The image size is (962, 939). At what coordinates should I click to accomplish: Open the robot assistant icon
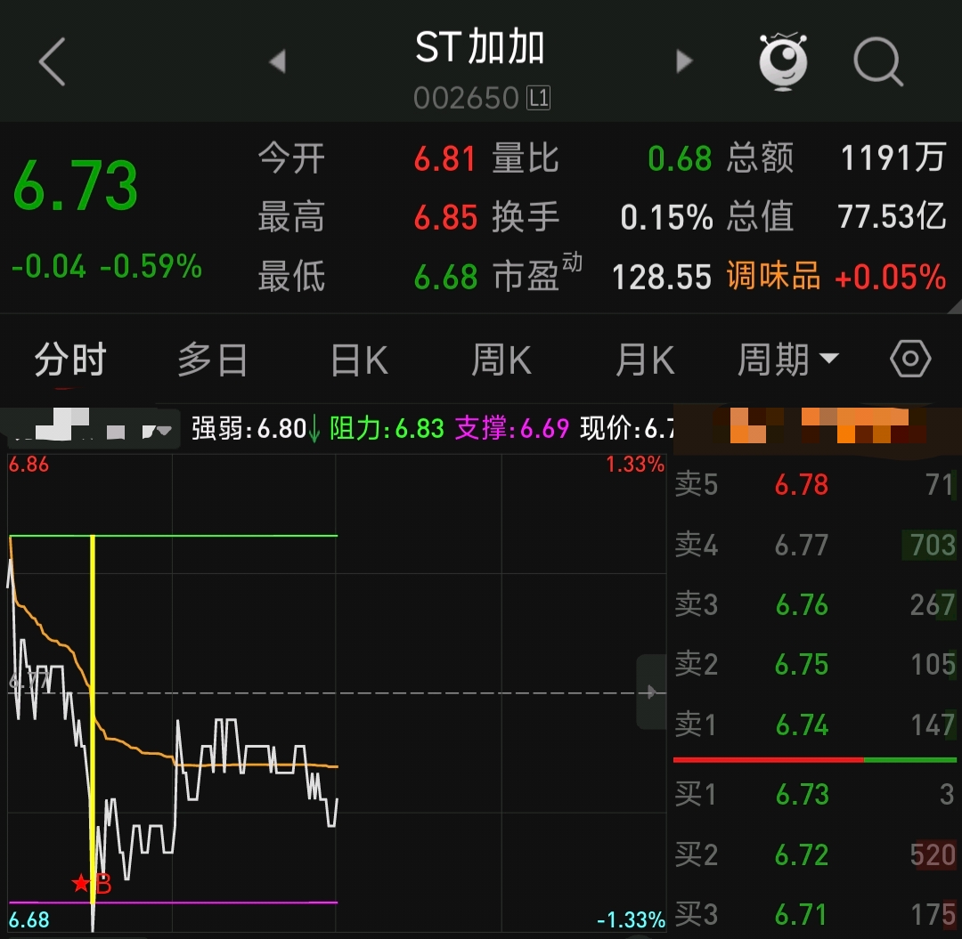[x=783, y=61]
